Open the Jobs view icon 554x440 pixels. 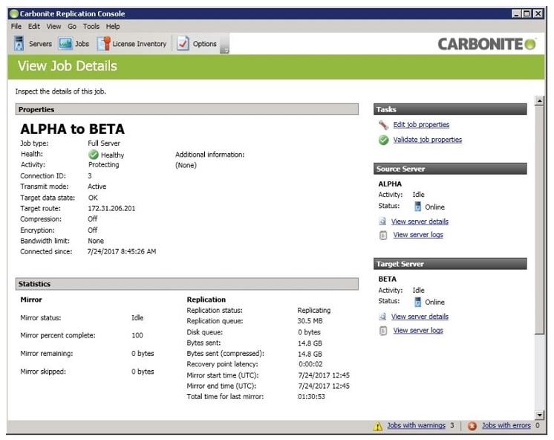[x=65, y=44]
